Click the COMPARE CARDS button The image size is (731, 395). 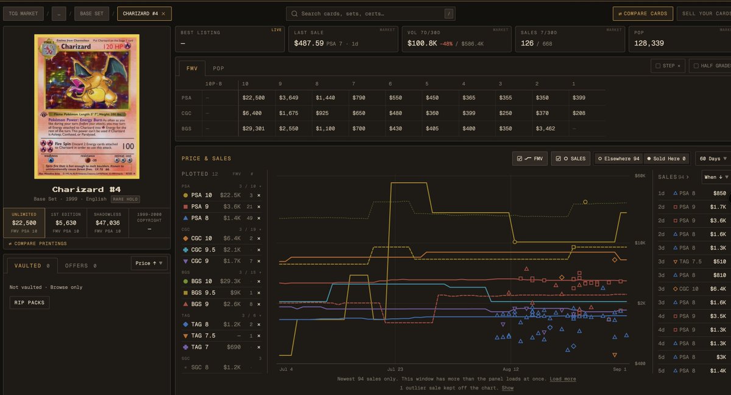pyautogui.click(x=642, y=13)
